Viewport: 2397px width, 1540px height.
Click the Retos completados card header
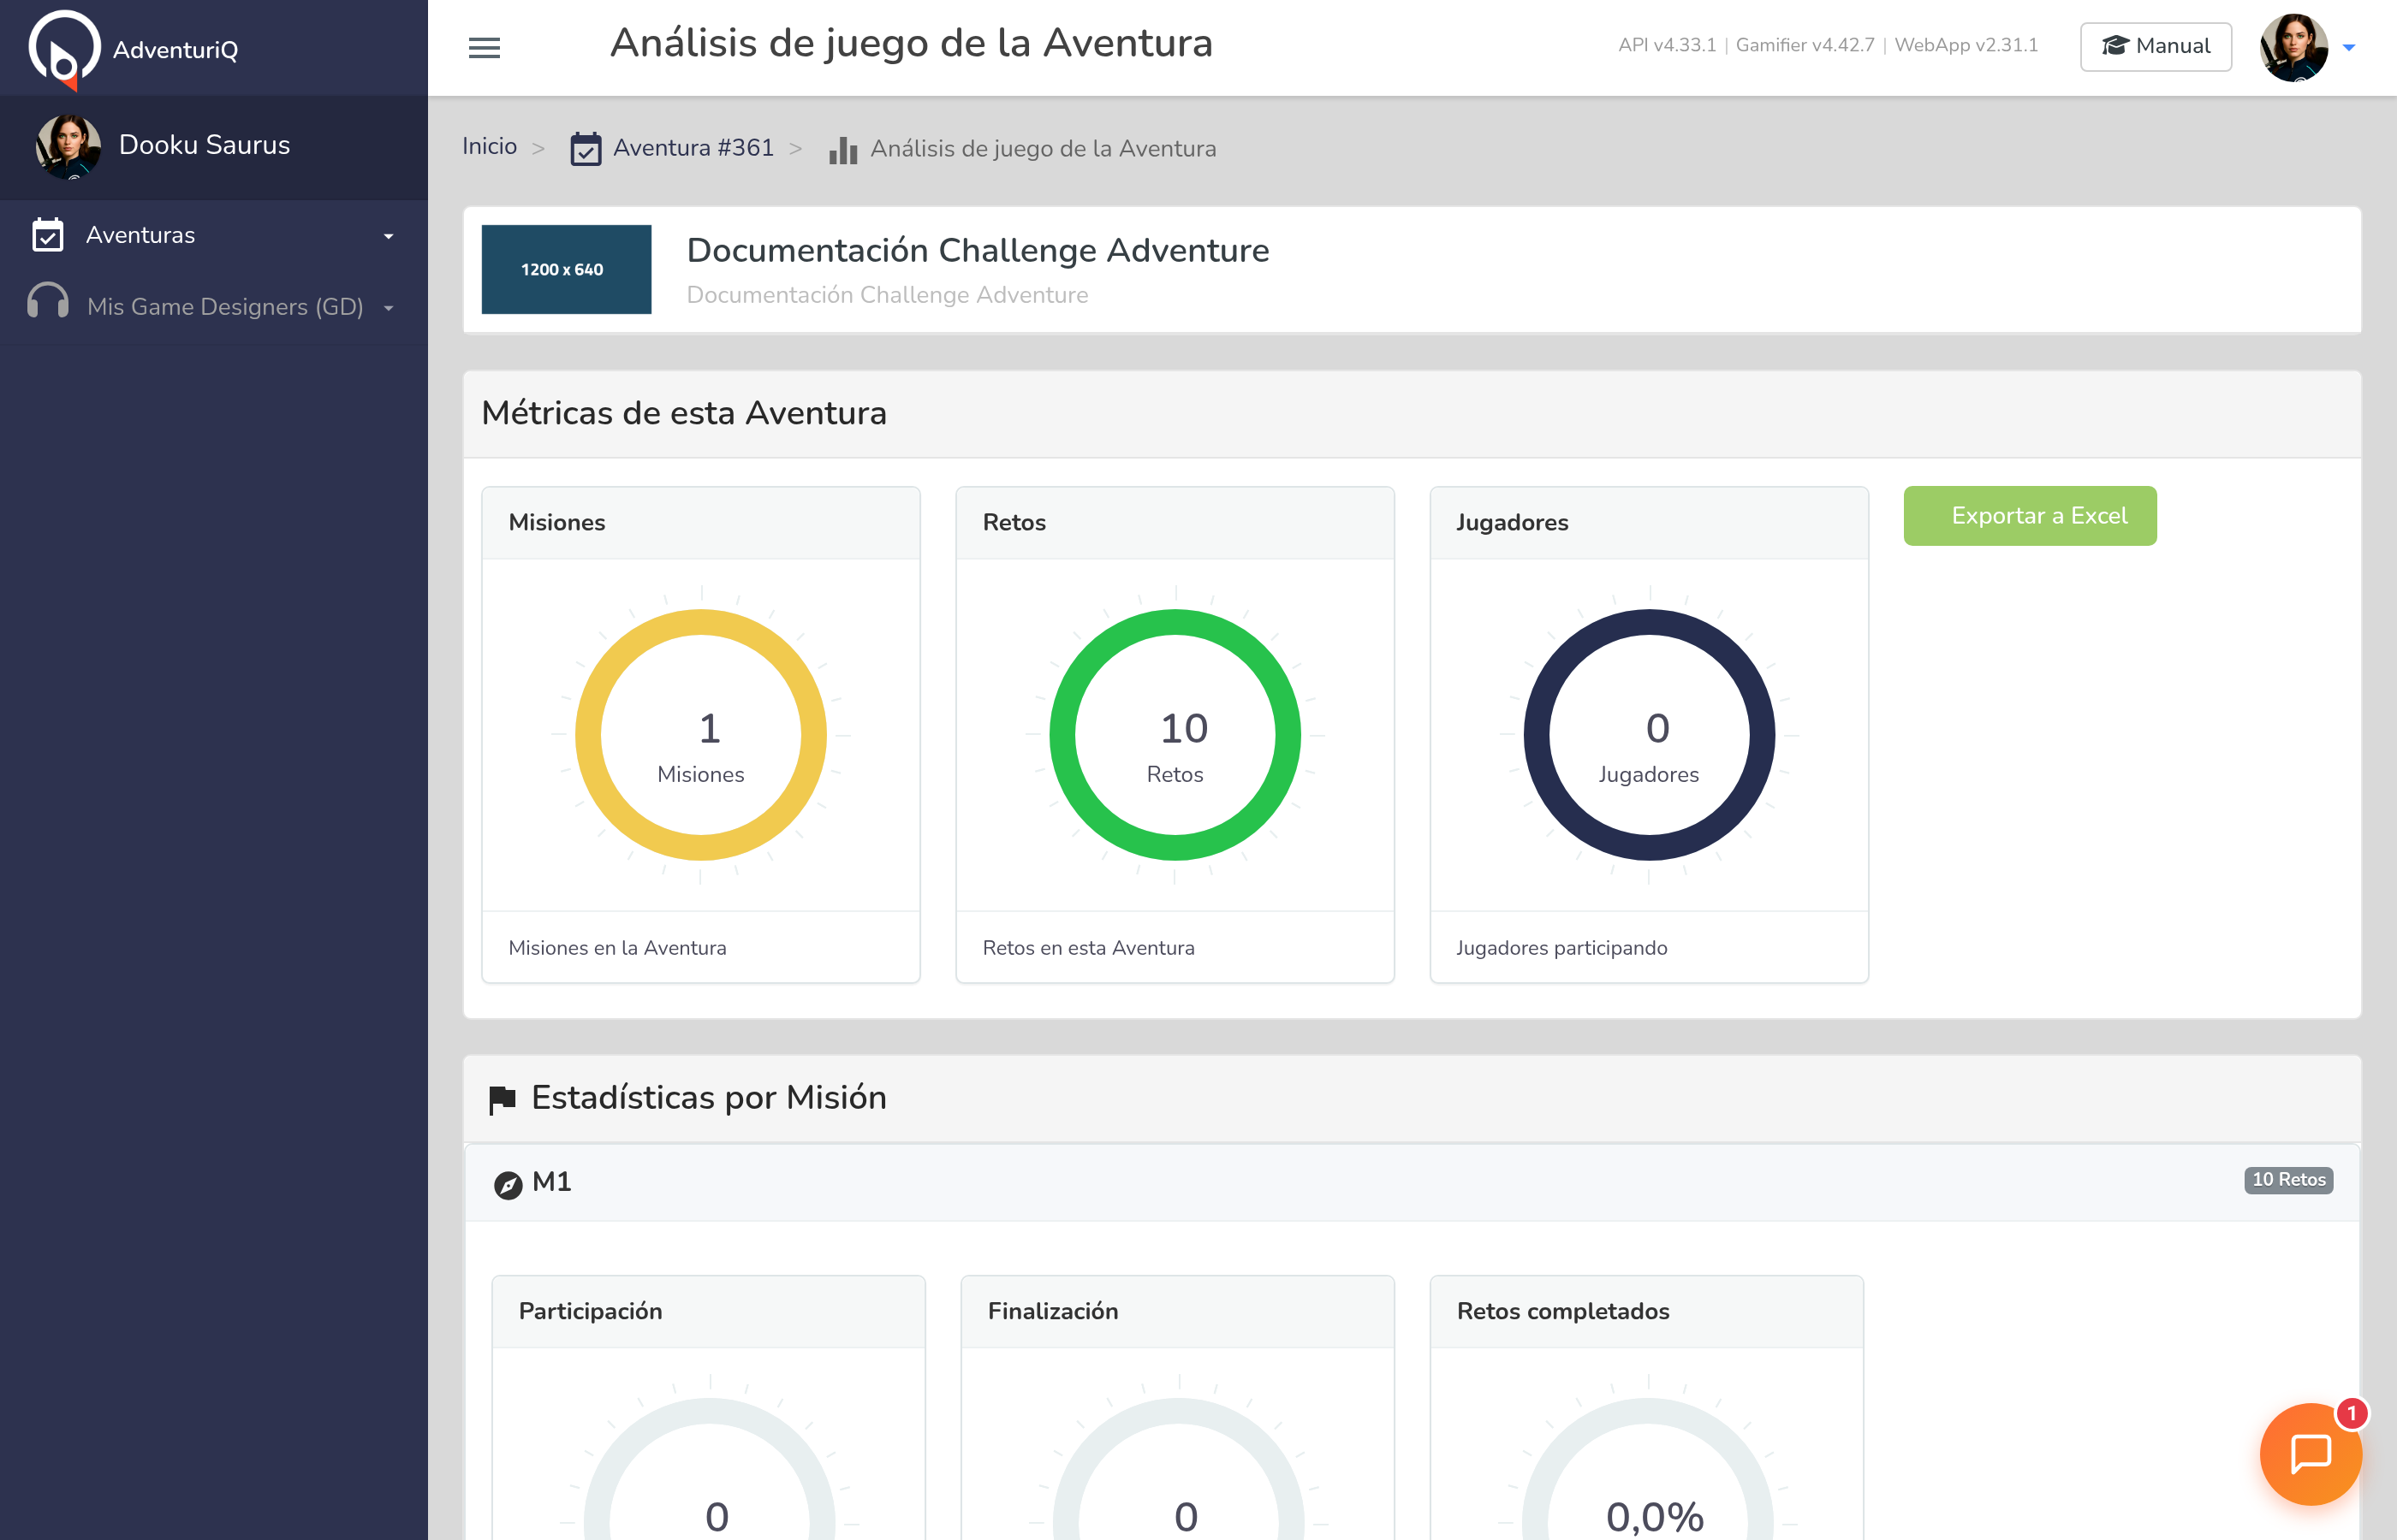tap(1647, 1312)
